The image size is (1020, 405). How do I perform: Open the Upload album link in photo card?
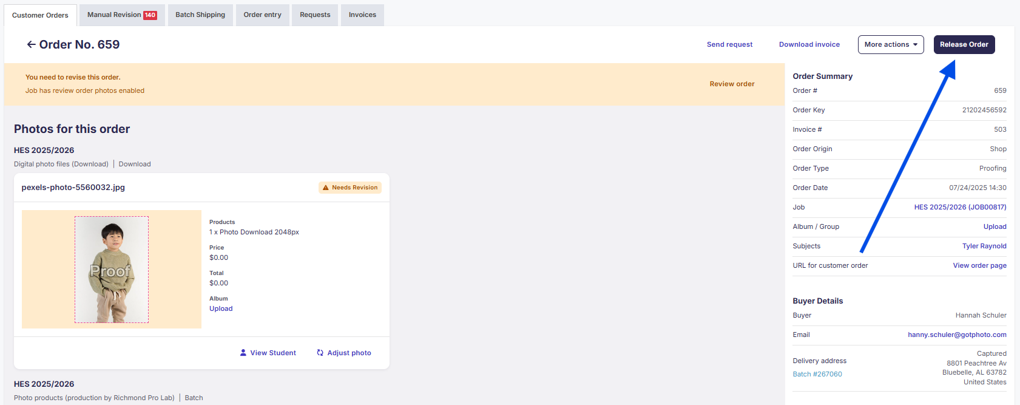(x=221, y=308)
